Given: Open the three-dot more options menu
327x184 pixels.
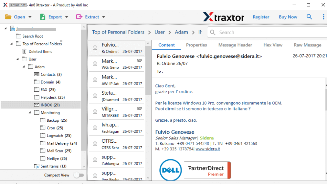Looking at the screenshot, I should 323,17.
